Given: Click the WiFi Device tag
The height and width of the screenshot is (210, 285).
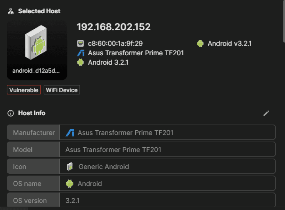Looking at the screenshot, I should 62,90.
